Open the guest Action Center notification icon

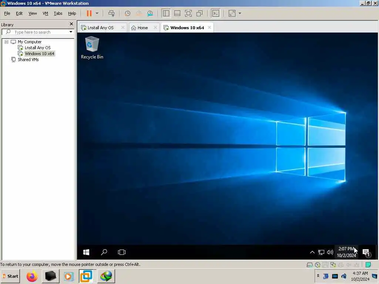click(x=366, y=253)
